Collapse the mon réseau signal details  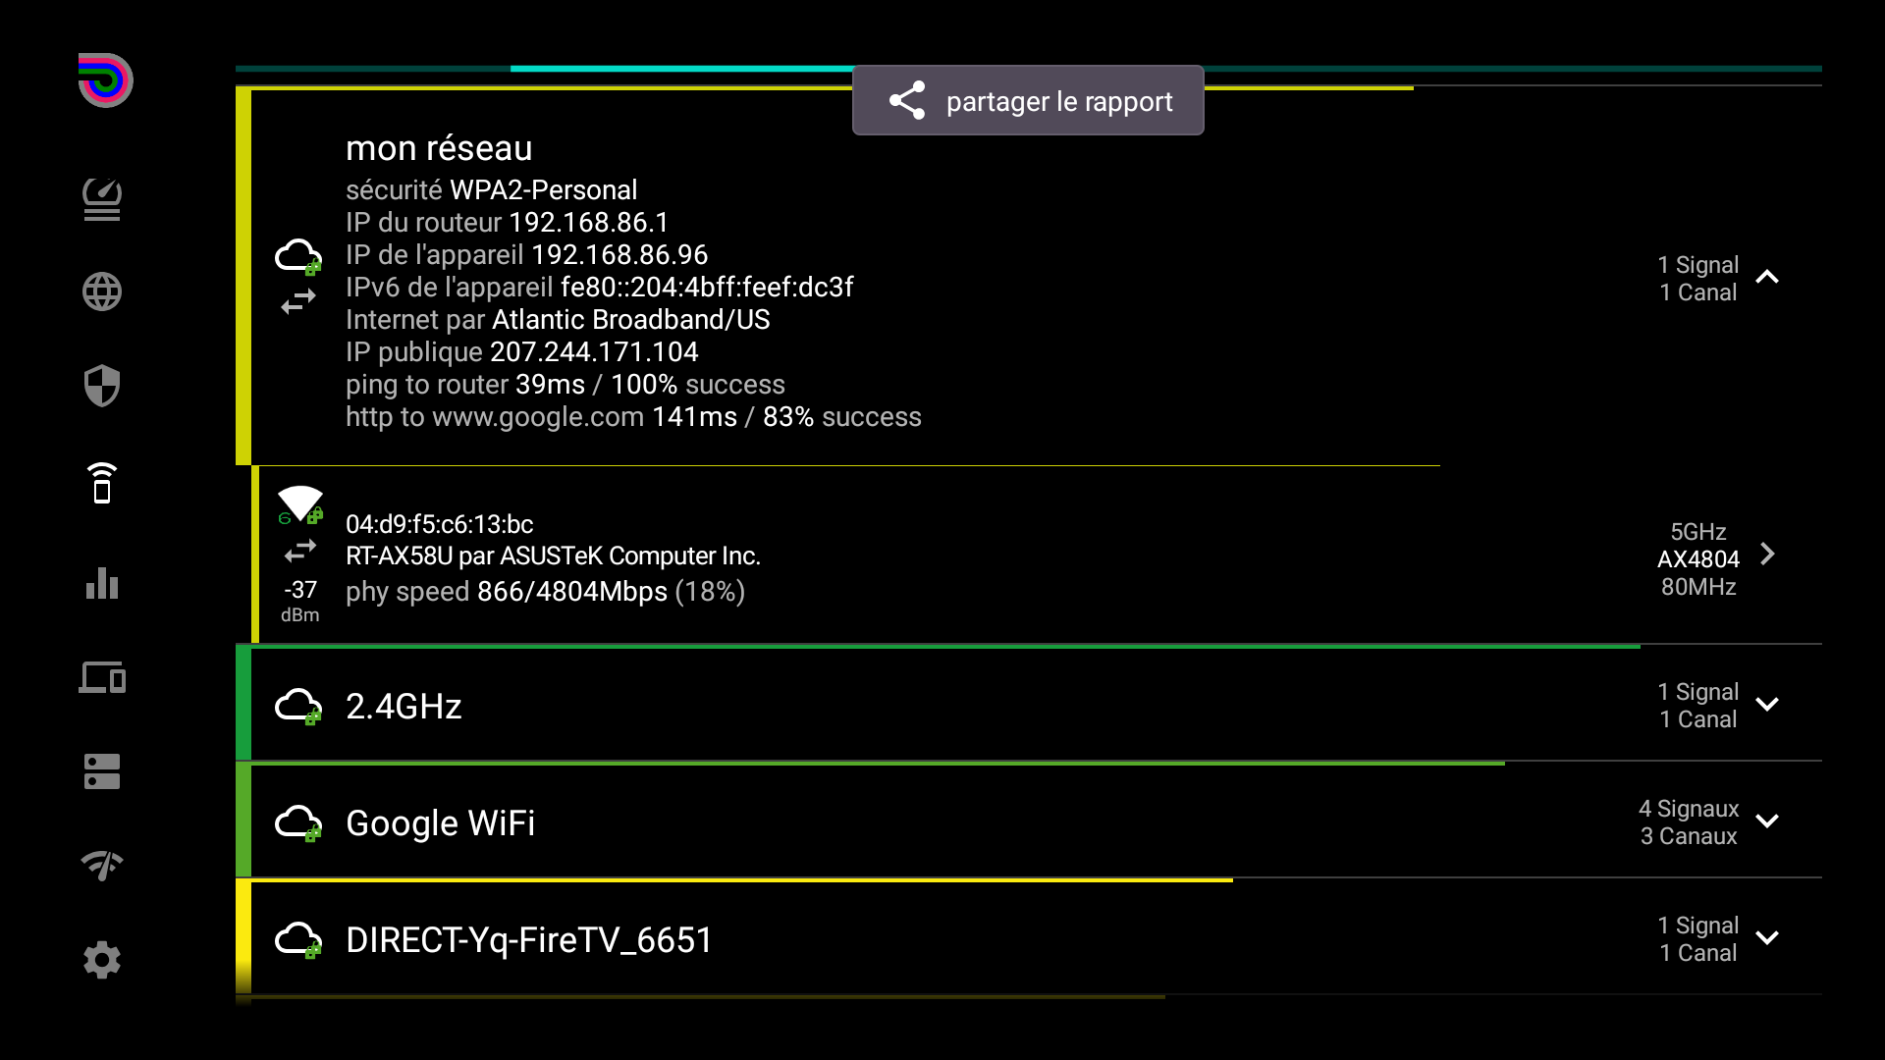coord(1769,278)
